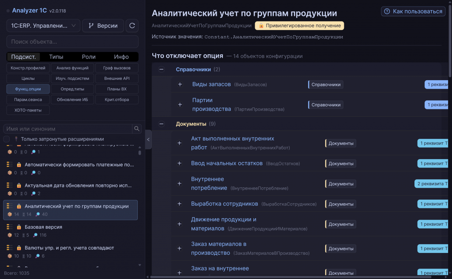Click the list icon beside Валюты упр. и регл.
The image size is (452, 279).
pos(10,248)
